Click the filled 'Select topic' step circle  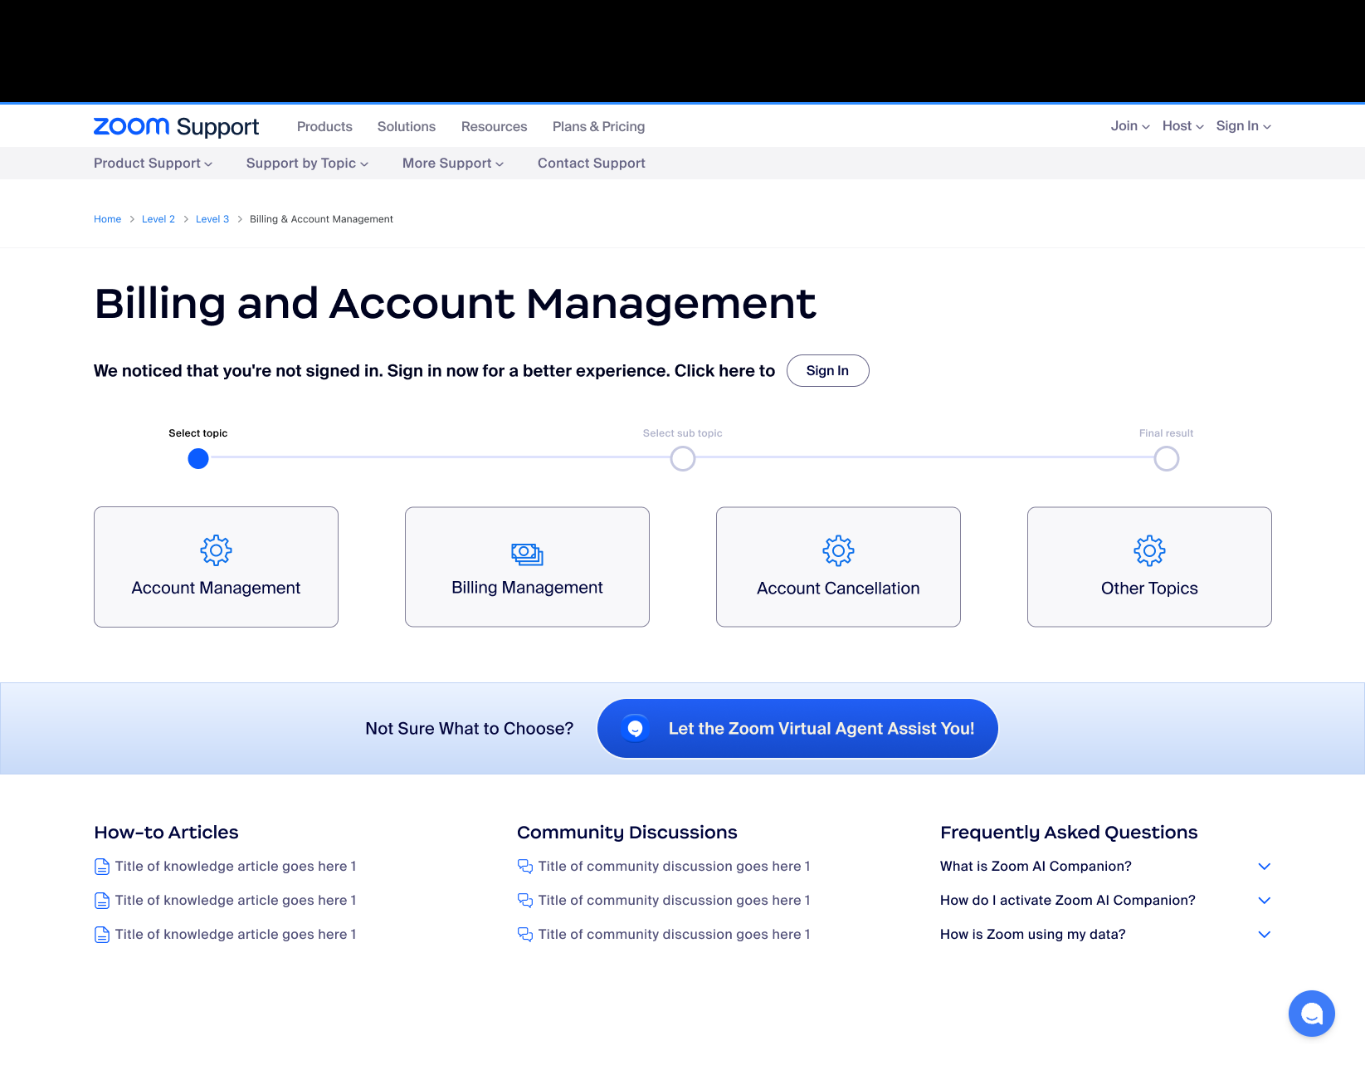tap(198, 458)
